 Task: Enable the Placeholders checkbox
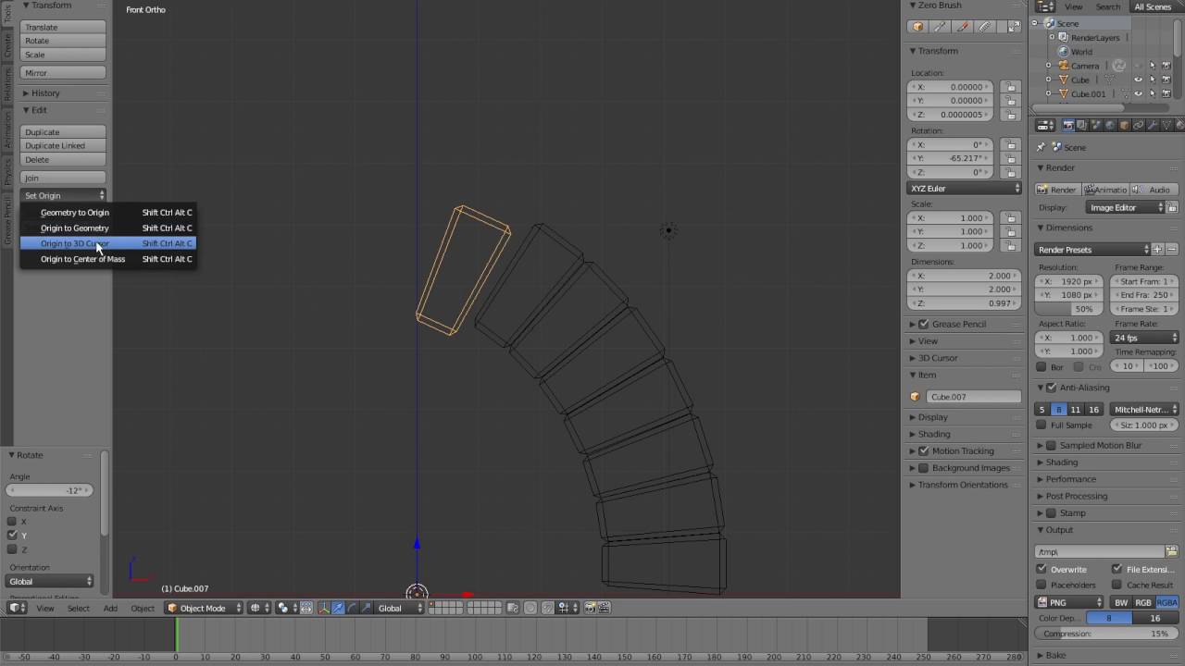point(1042,585)
